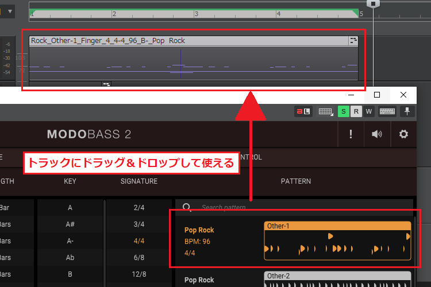Screen dimensions: 431x287
Task: Click the MIDI clip title Rock_Other-1_Finger
Action: (x=108, y=41)
